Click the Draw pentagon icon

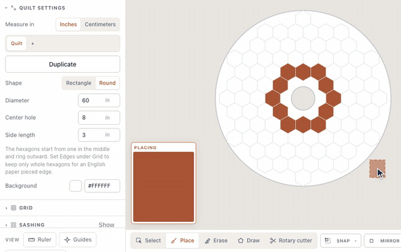pos(241,241)
